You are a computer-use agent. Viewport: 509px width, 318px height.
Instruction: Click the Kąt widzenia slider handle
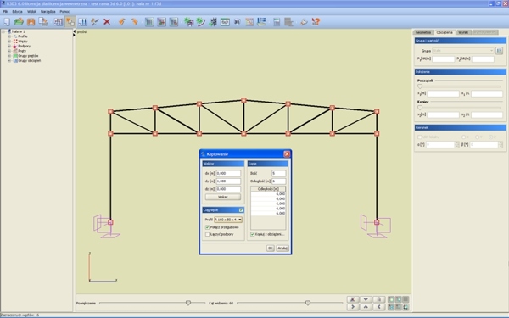(308, 303)
